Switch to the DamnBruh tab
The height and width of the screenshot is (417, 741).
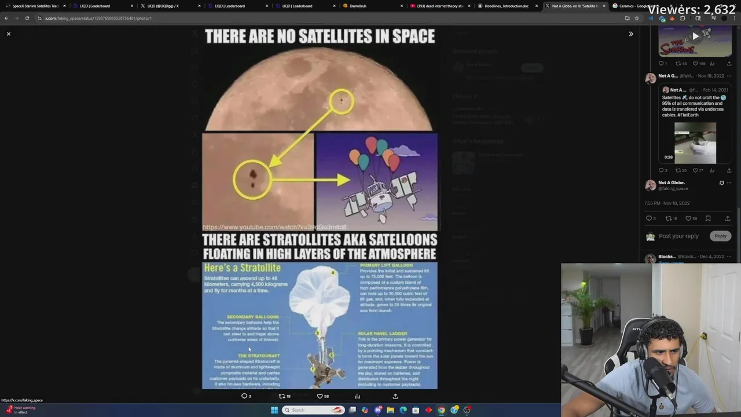click(x=372, y=6)
